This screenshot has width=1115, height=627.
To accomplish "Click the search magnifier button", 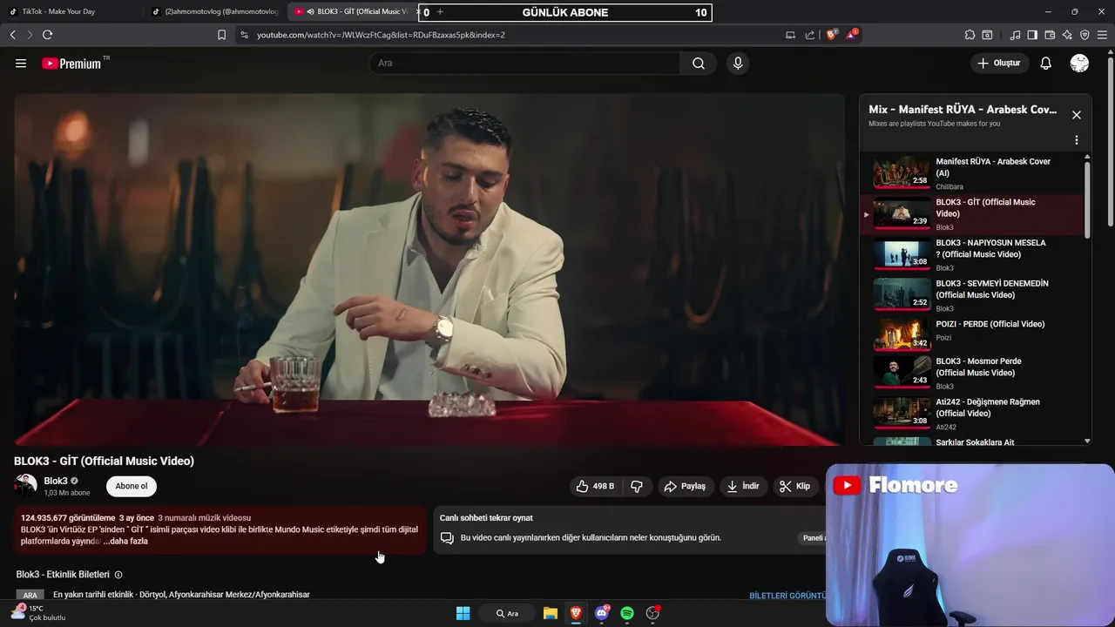I will point(699,64).
